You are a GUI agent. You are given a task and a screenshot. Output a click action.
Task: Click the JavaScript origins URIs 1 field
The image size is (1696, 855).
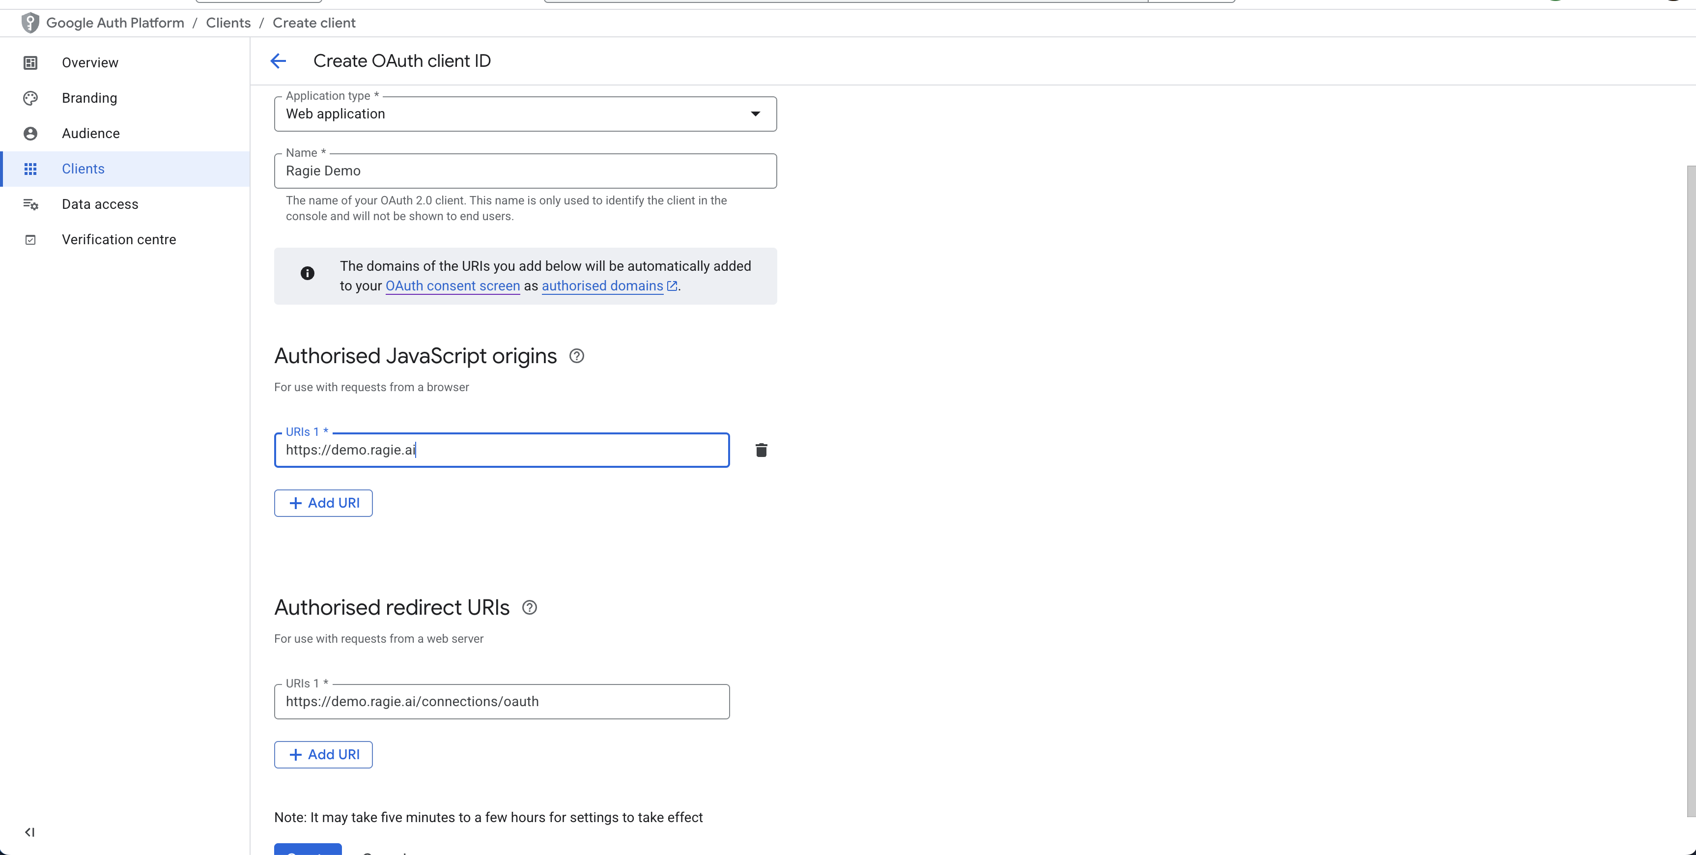pyautogui.click(x=502, y=450)
